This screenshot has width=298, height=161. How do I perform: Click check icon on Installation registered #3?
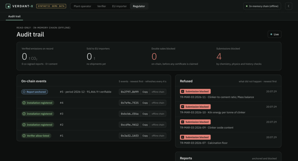tap(24, 114)
